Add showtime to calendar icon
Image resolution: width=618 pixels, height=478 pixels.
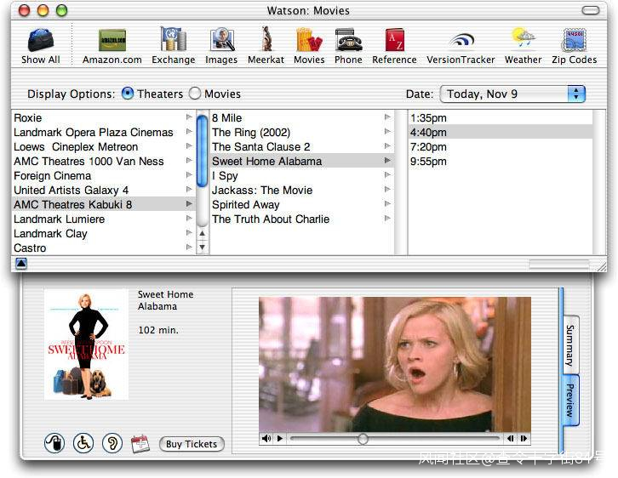[x=140, y=443]
